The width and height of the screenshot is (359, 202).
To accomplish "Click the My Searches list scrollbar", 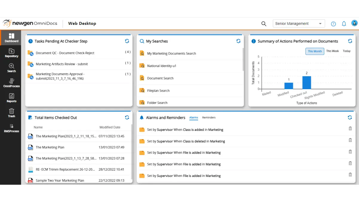I will pos(243,60).
